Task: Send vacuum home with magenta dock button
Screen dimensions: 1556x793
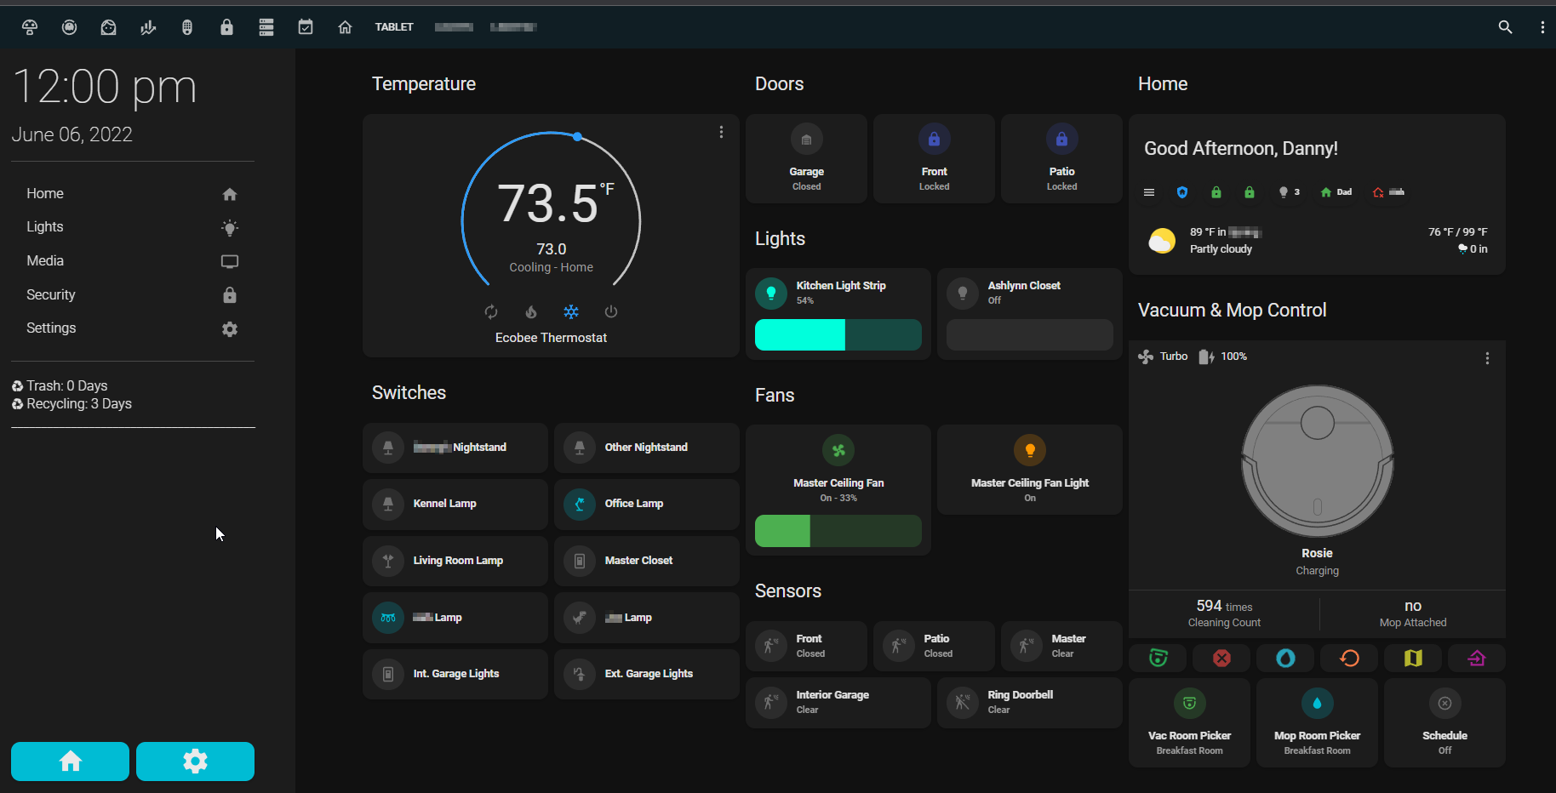Action: pyautogui.click(x=1477, y=658)
